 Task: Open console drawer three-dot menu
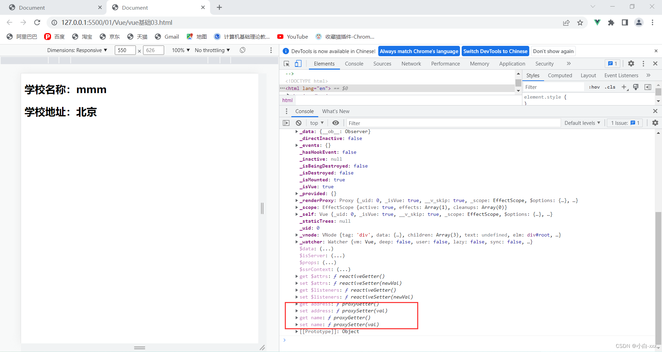pos(287,111)
